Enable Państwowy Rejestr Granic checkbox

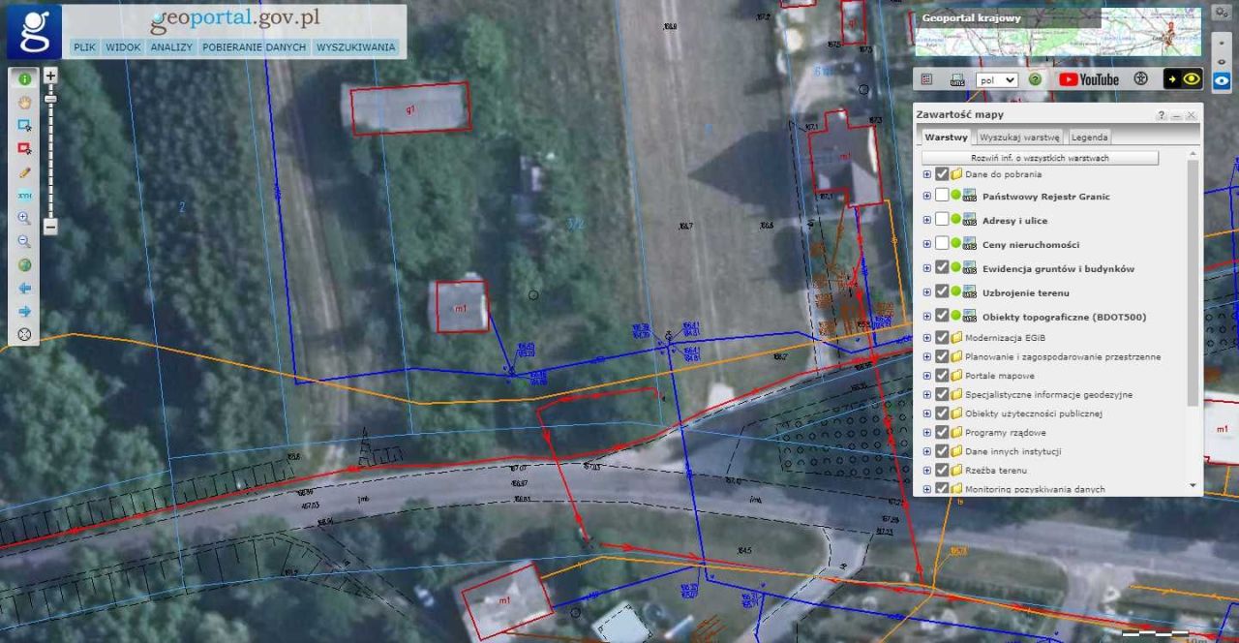pyautogui.click(x=942, y=196)
